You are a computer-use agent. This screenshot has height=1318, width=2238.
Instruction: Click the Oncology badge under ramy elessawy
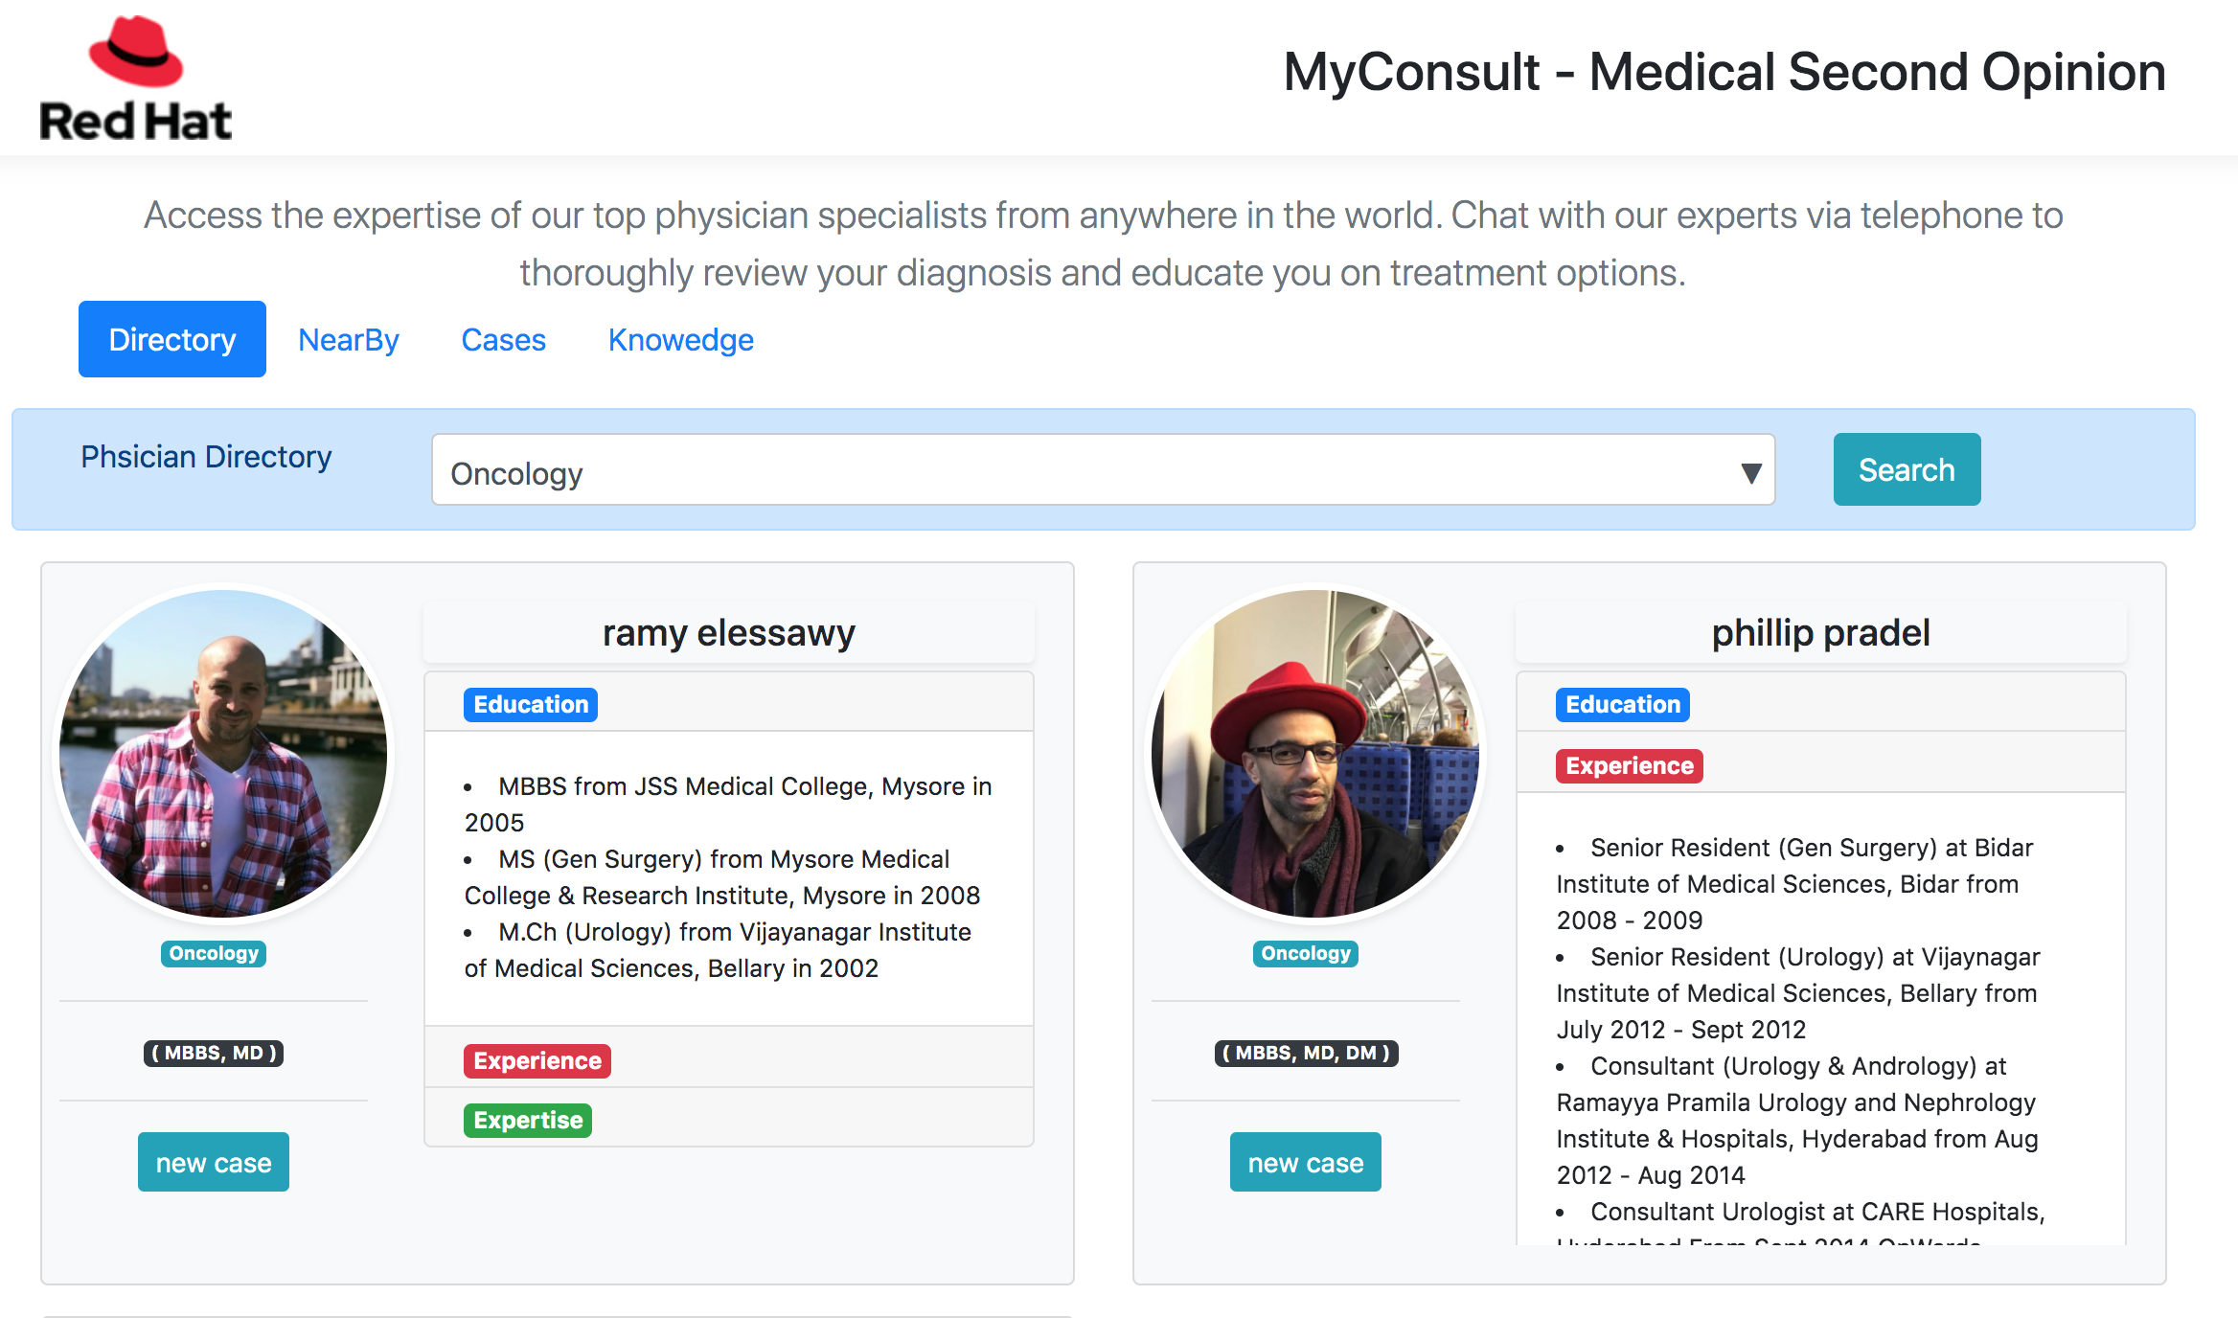[214, 954]
